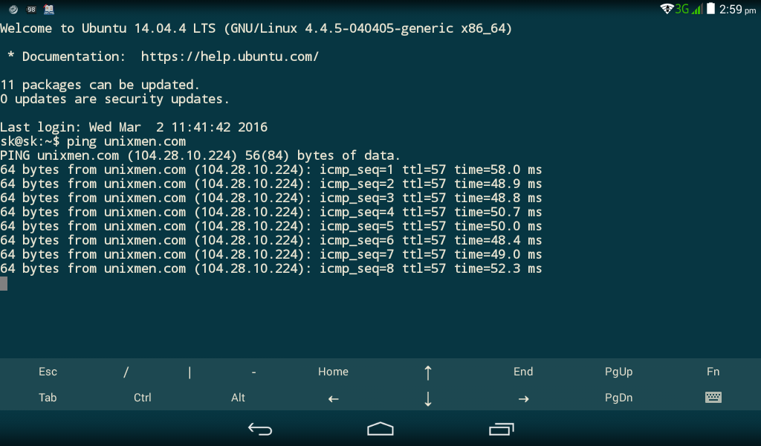Tap the icmp_seq=8 ping result line
This screenshot has height=446, width=761.
[271, 269]
